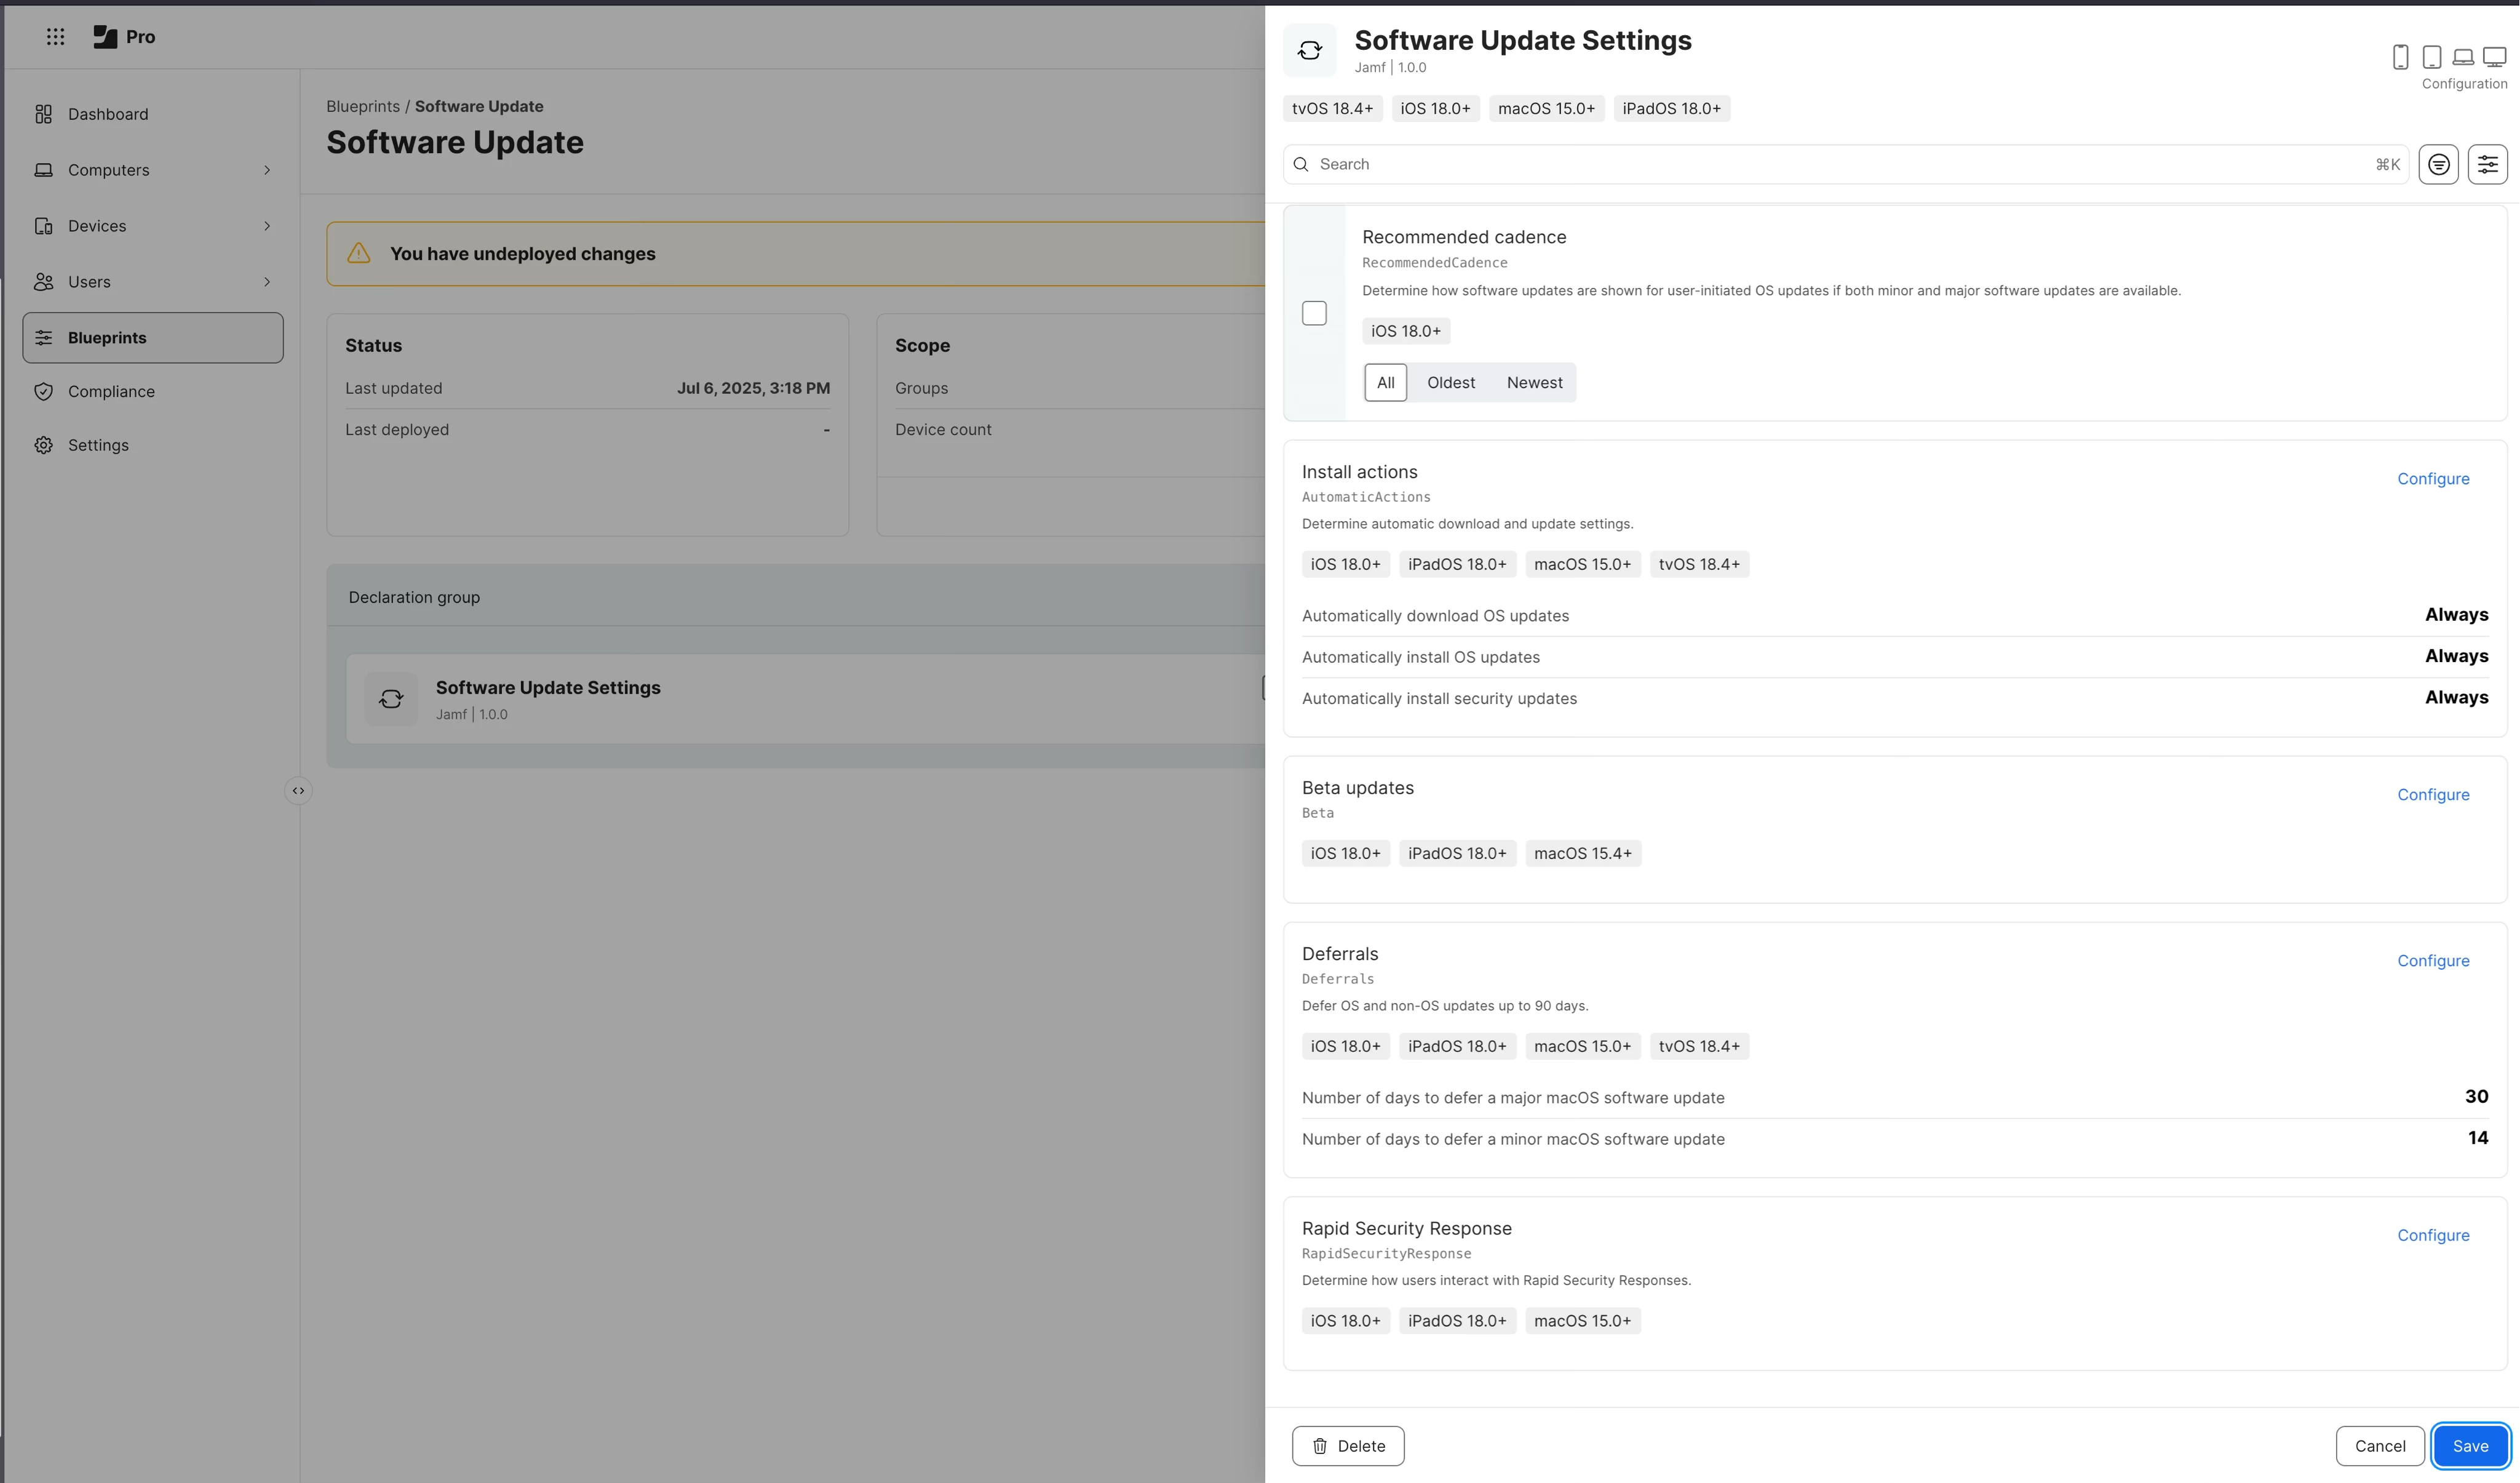The height and width of the screenshot is (1483, 2520).
Task: Open the sliders options icon button
Action: click(x=2487, y=164)
